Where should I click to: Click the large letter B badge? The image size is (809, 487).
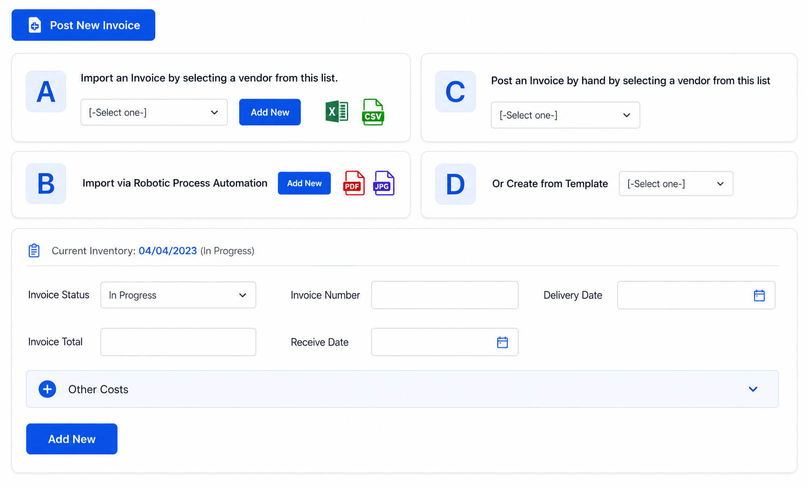tap(46, 184)
